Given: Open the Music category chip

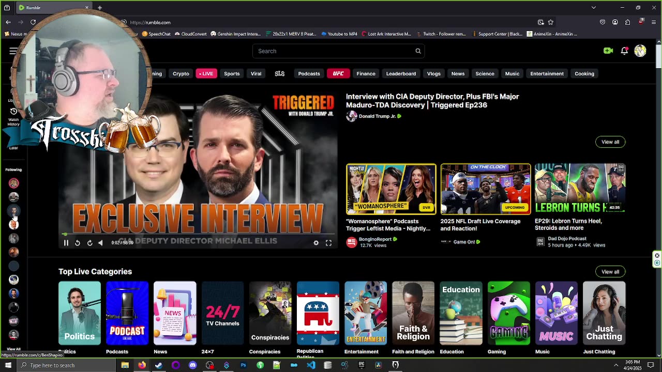Looking at the screenshot, I should click(512, 73).
